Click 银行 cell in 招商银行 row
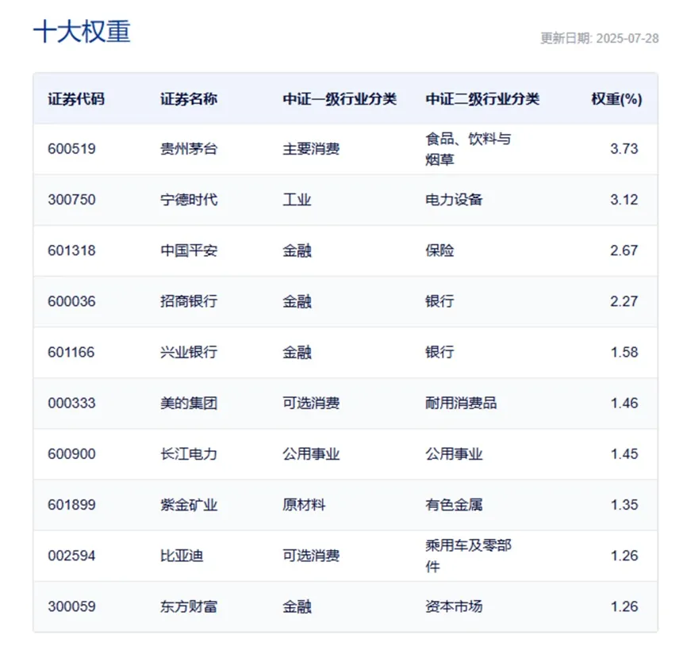This screenshot has width=687, height=650. 439,301
